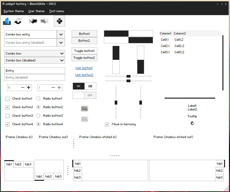Open the Combo box entry dropdown arrow
The width and height of the screenshot is (230, 192).
[x=61, y=34]
